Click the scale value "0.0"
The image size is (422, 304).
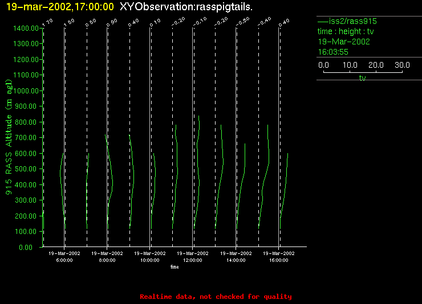point(323,65)
